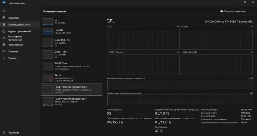Image resolution: width=257 pixels, height=136 pixels.
Task: Click the driver version 32.0.16.1692
Action: tap(246, 110)
